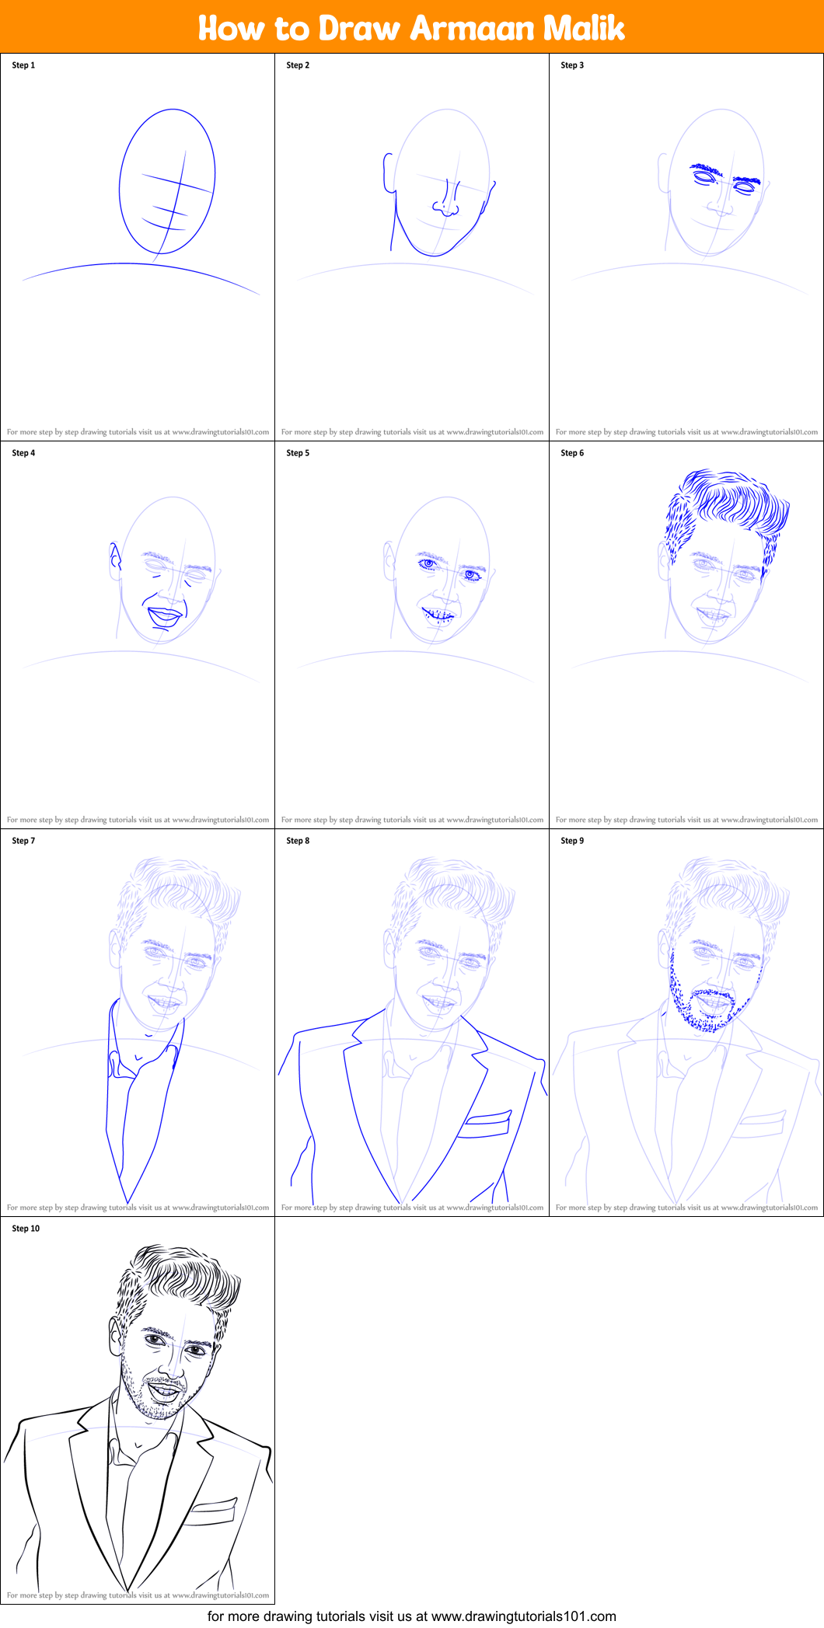Image resolution: width=824 pixels, height=1628 pixels.
Task: Open the Step 1 head oval sketch
Action: (x=166, y=182)
